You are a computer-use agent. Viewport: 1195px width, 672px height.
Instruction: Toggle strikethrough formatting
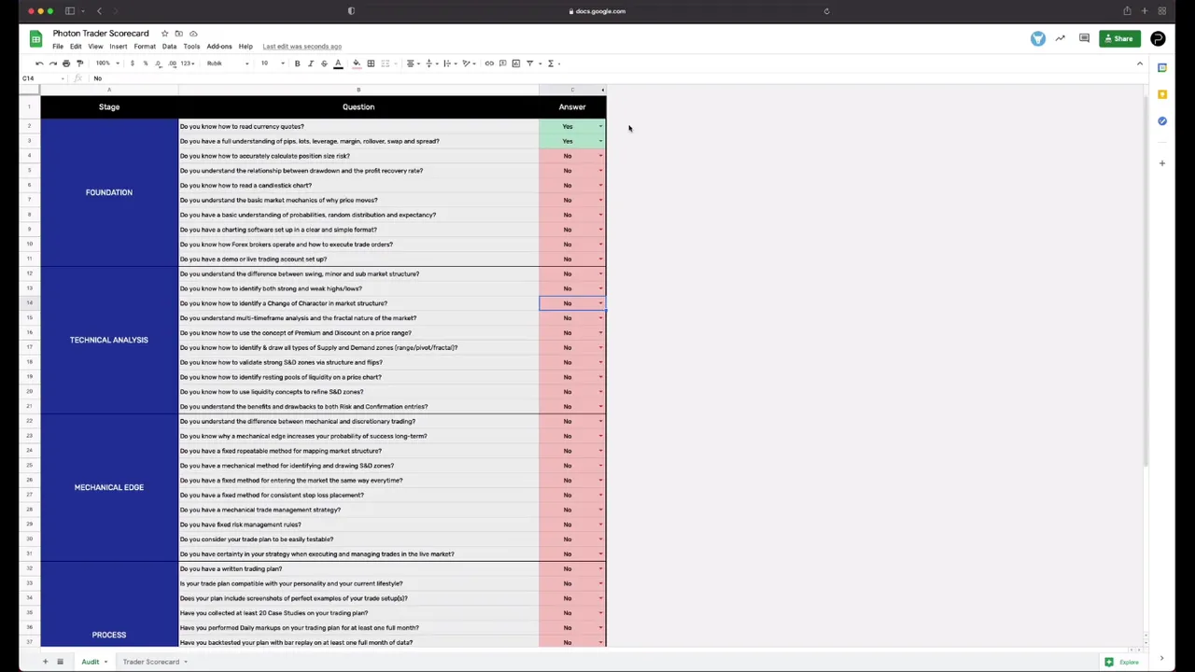324,63
